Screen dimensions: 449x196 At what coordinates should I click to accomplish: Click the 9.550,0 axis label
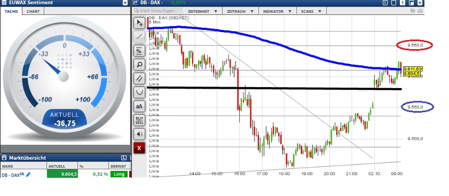415,107
